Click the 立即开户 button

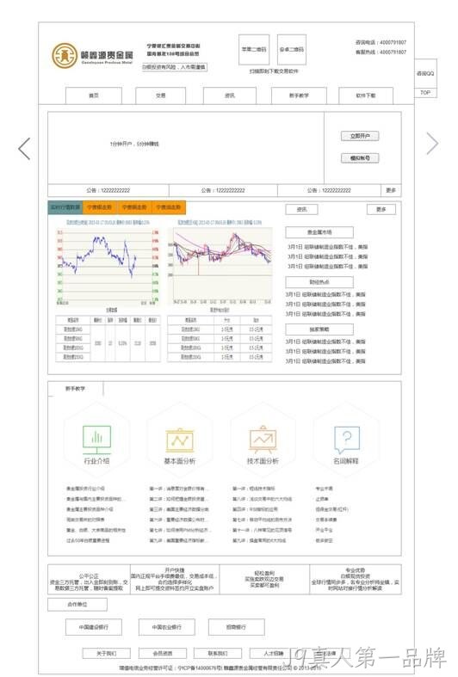[x=360, y=136]
